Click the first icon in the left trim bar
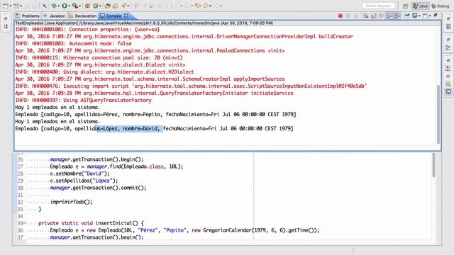The height and width of the screenshot is (255, 454). point(6,19)
